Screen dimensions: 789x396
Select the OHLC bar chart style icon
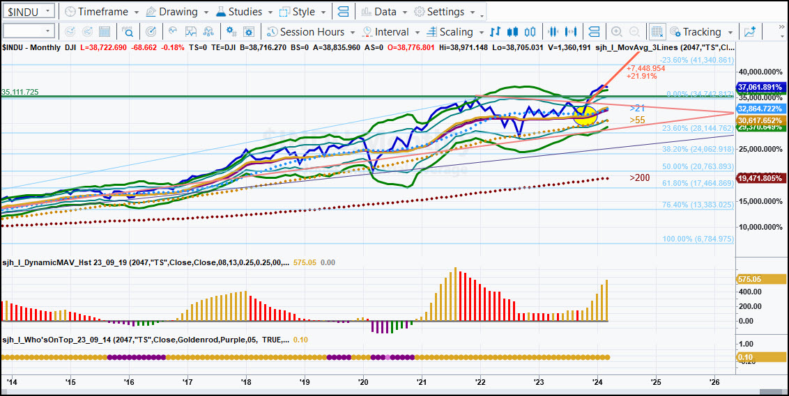[495, 31]
